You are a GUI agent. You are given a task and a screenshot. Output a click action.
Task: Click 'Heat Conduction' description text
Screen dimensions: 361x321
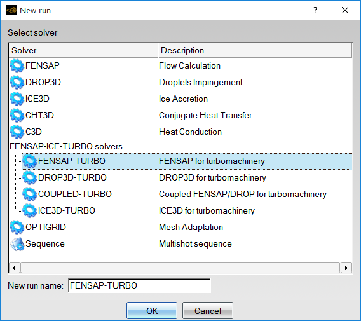(190, 132)
